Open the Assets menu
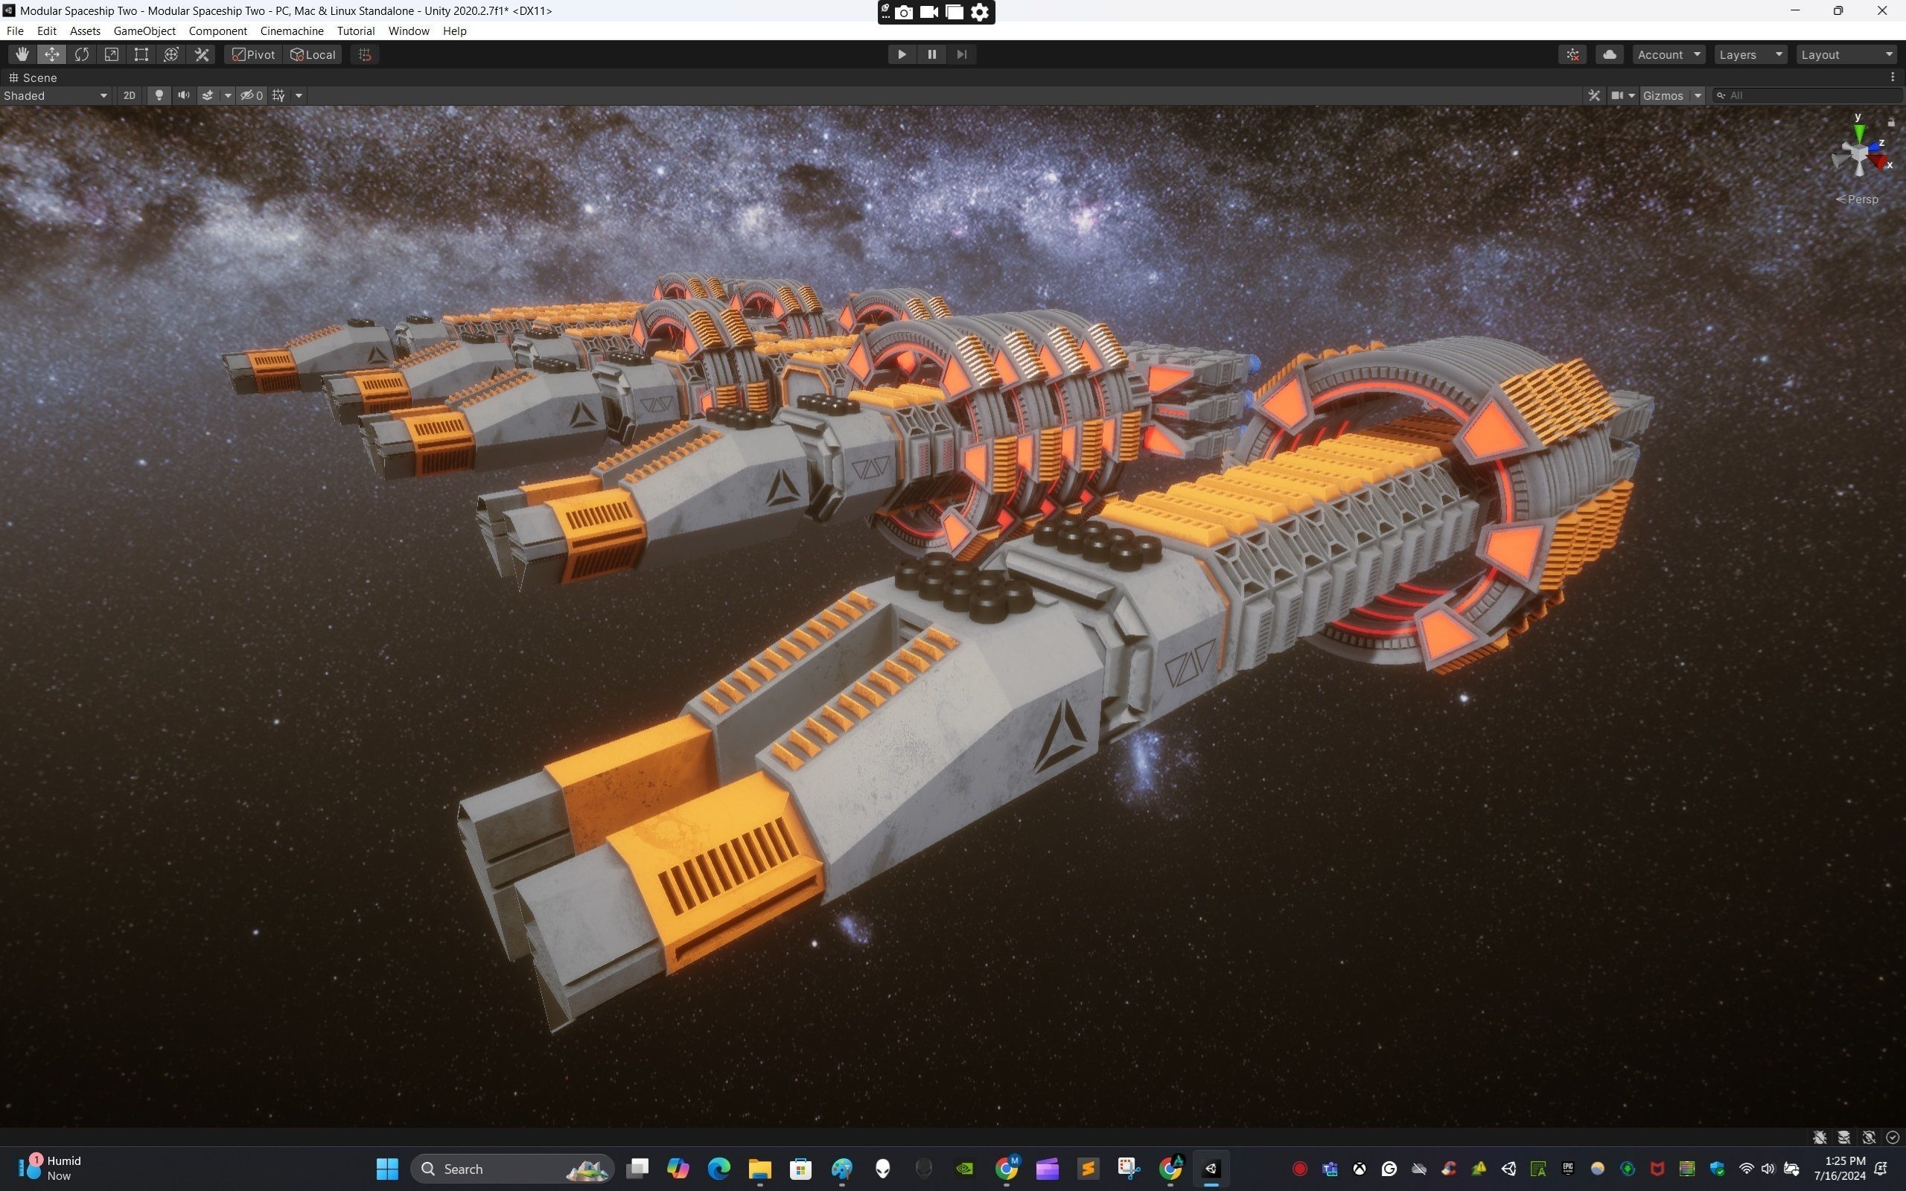Screen dimensions: 1906x1191 [85, 31]
